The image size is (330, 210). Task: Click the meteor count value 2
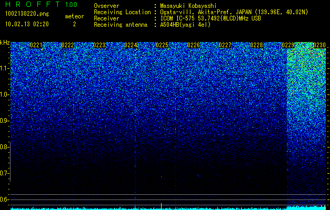(74, 24)
